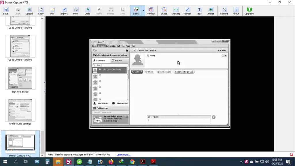
Task: Click the Upgrade button
Action: coord(249,11)
